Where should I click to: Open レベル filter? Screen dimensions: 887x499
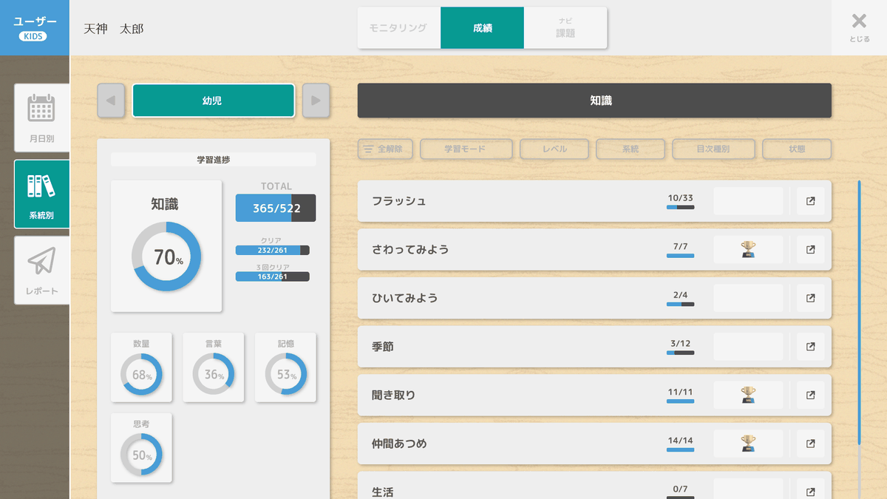(554, 149)
